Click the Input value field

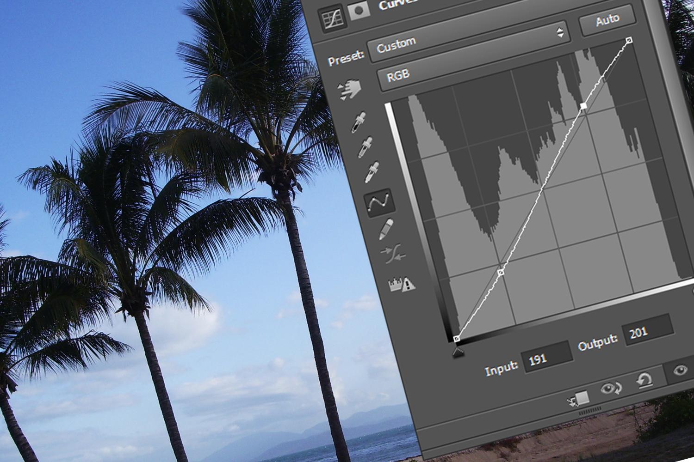546,357
